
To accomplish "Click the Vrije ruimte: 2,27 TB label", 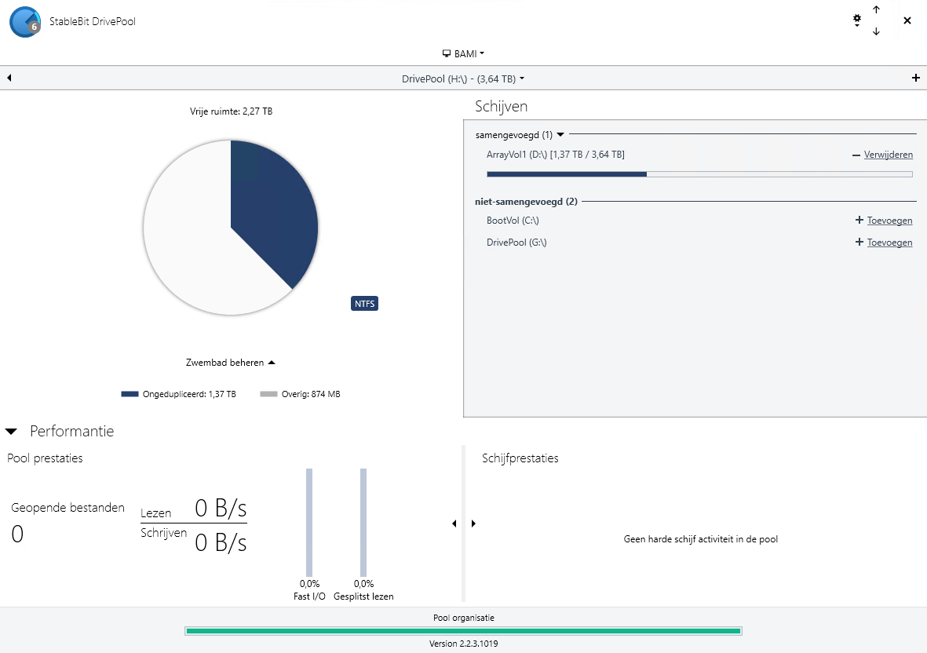I will [x=231, y=111].
